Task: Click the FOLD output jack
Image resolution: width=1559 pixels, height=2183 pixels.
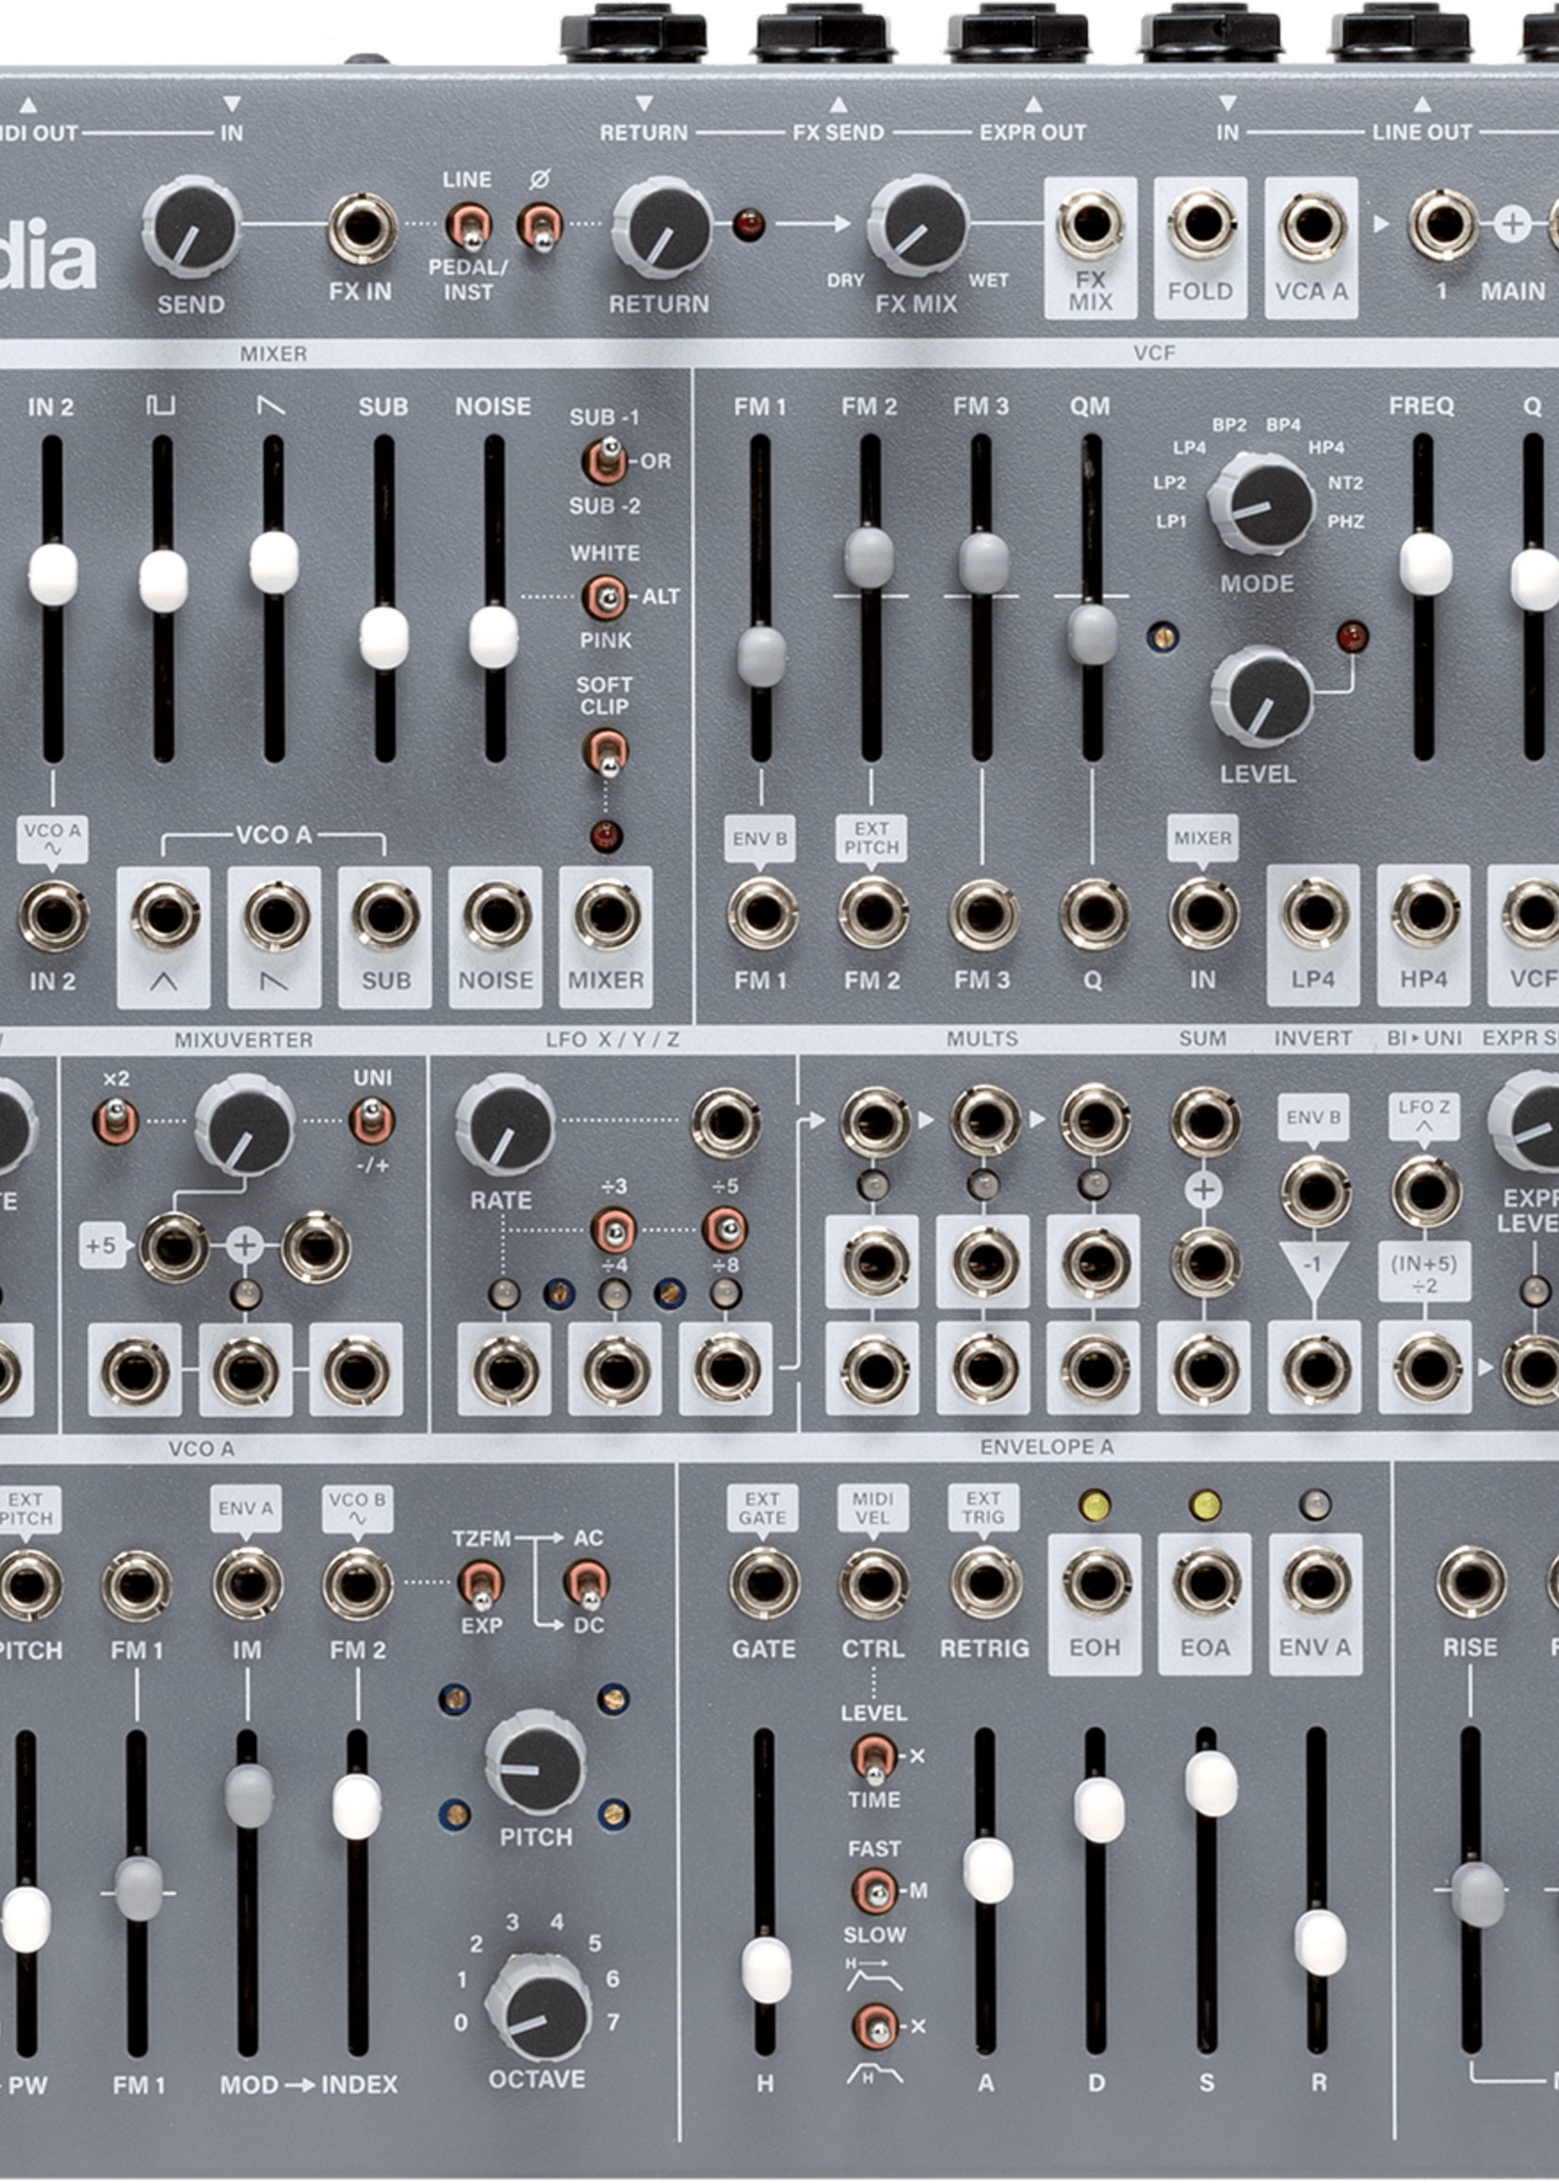Action: [x=1201, y=225]
